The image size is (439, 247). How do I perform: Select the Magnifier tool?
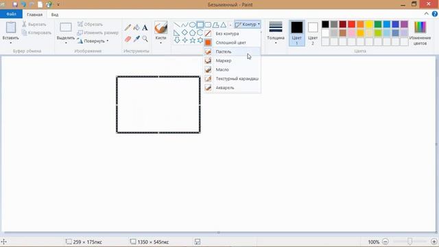[x=145, y=38]
